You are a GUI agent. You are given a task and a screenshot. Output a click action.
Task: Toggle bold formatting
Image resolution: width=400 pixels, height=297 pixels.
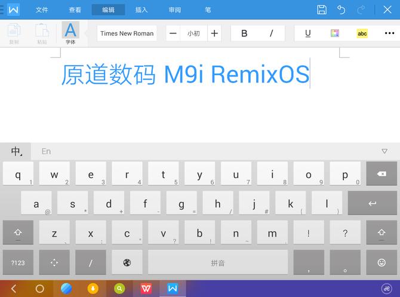(244, 33)
